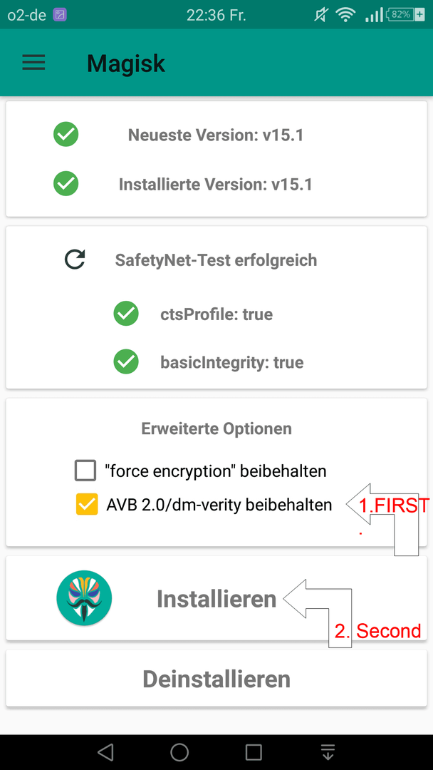
Task: Tap the Magisk mask logo icon
Action: 84,597
